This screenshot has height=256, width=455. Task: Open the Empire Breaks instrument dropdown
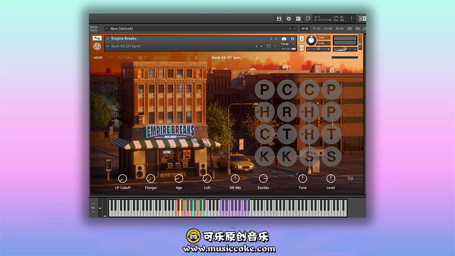(x=108, y=39)
